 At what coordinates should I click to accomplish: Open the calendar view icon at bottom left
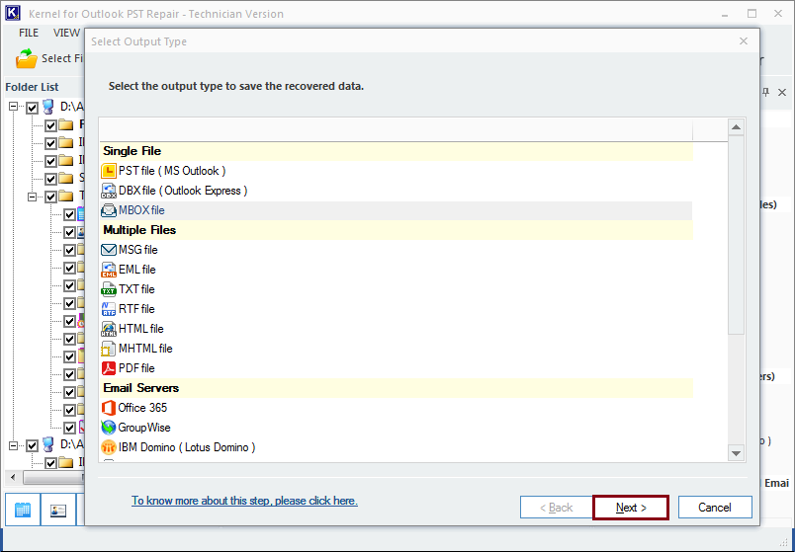pos(23,510)
